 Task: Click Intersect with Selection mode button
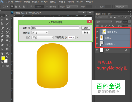(x=24, y=6)
